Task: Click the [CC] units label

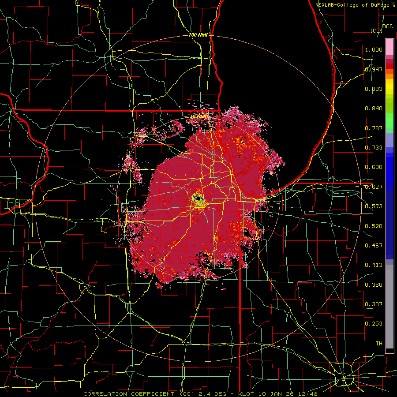Action: pos(376,30)
